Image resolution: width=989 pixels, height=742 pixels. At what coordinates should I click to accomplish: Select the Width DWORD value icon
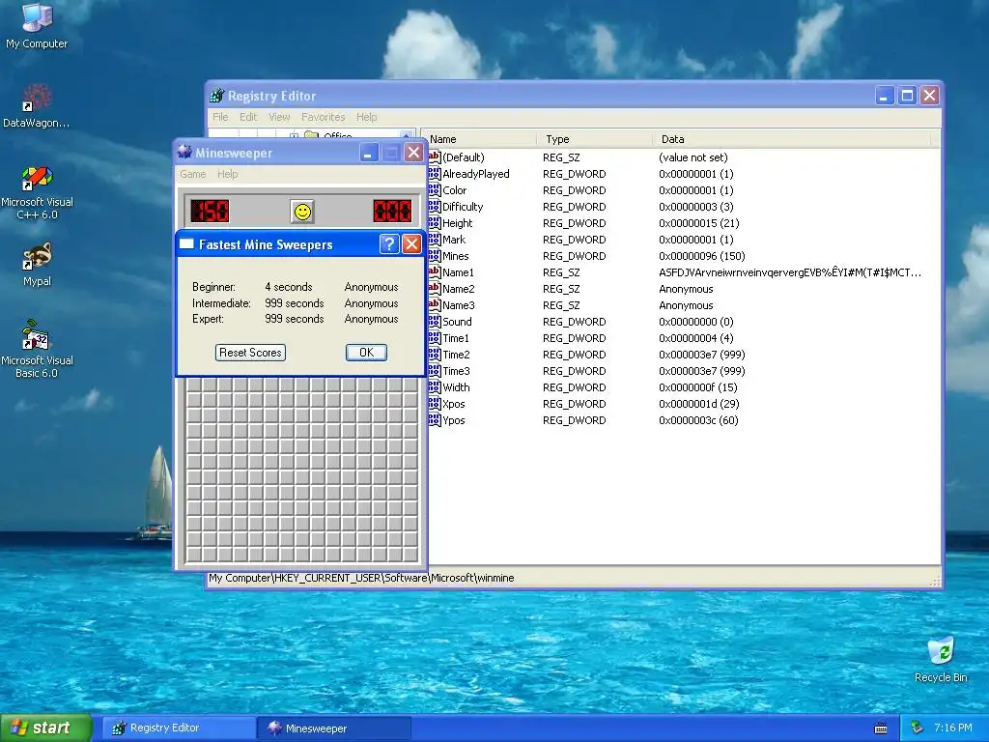tap(434, 386)
